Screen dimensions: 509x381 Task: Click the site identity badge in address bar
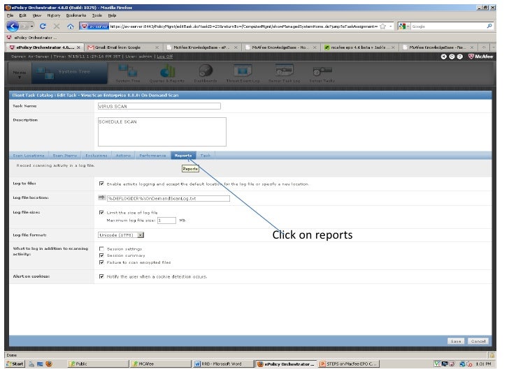click(94, 27)
